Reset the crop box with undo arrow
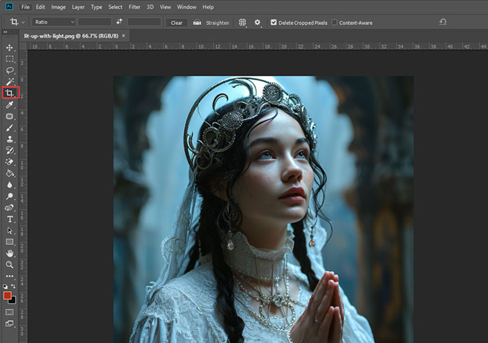 point(443,22)
